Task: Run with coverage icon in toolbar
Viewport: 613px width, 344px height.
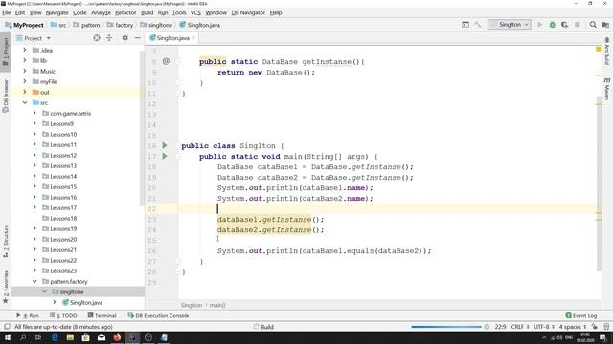Action: pyautogui.click(x=564, y=25)
